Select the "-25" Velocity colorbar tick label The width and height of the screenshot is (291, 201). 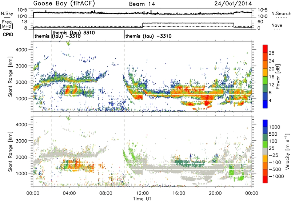pos(273,155)
